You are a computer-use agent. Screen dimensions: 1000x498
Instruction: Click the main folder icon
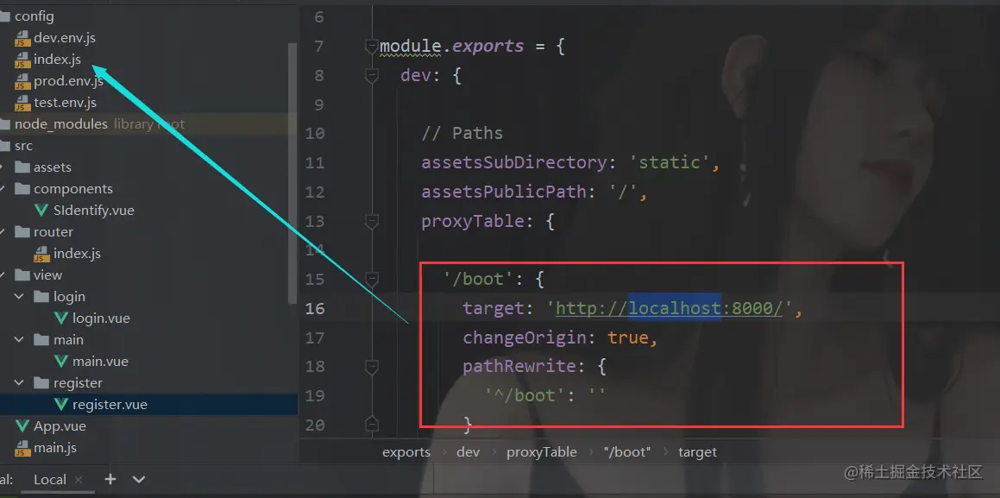point(41,340)
